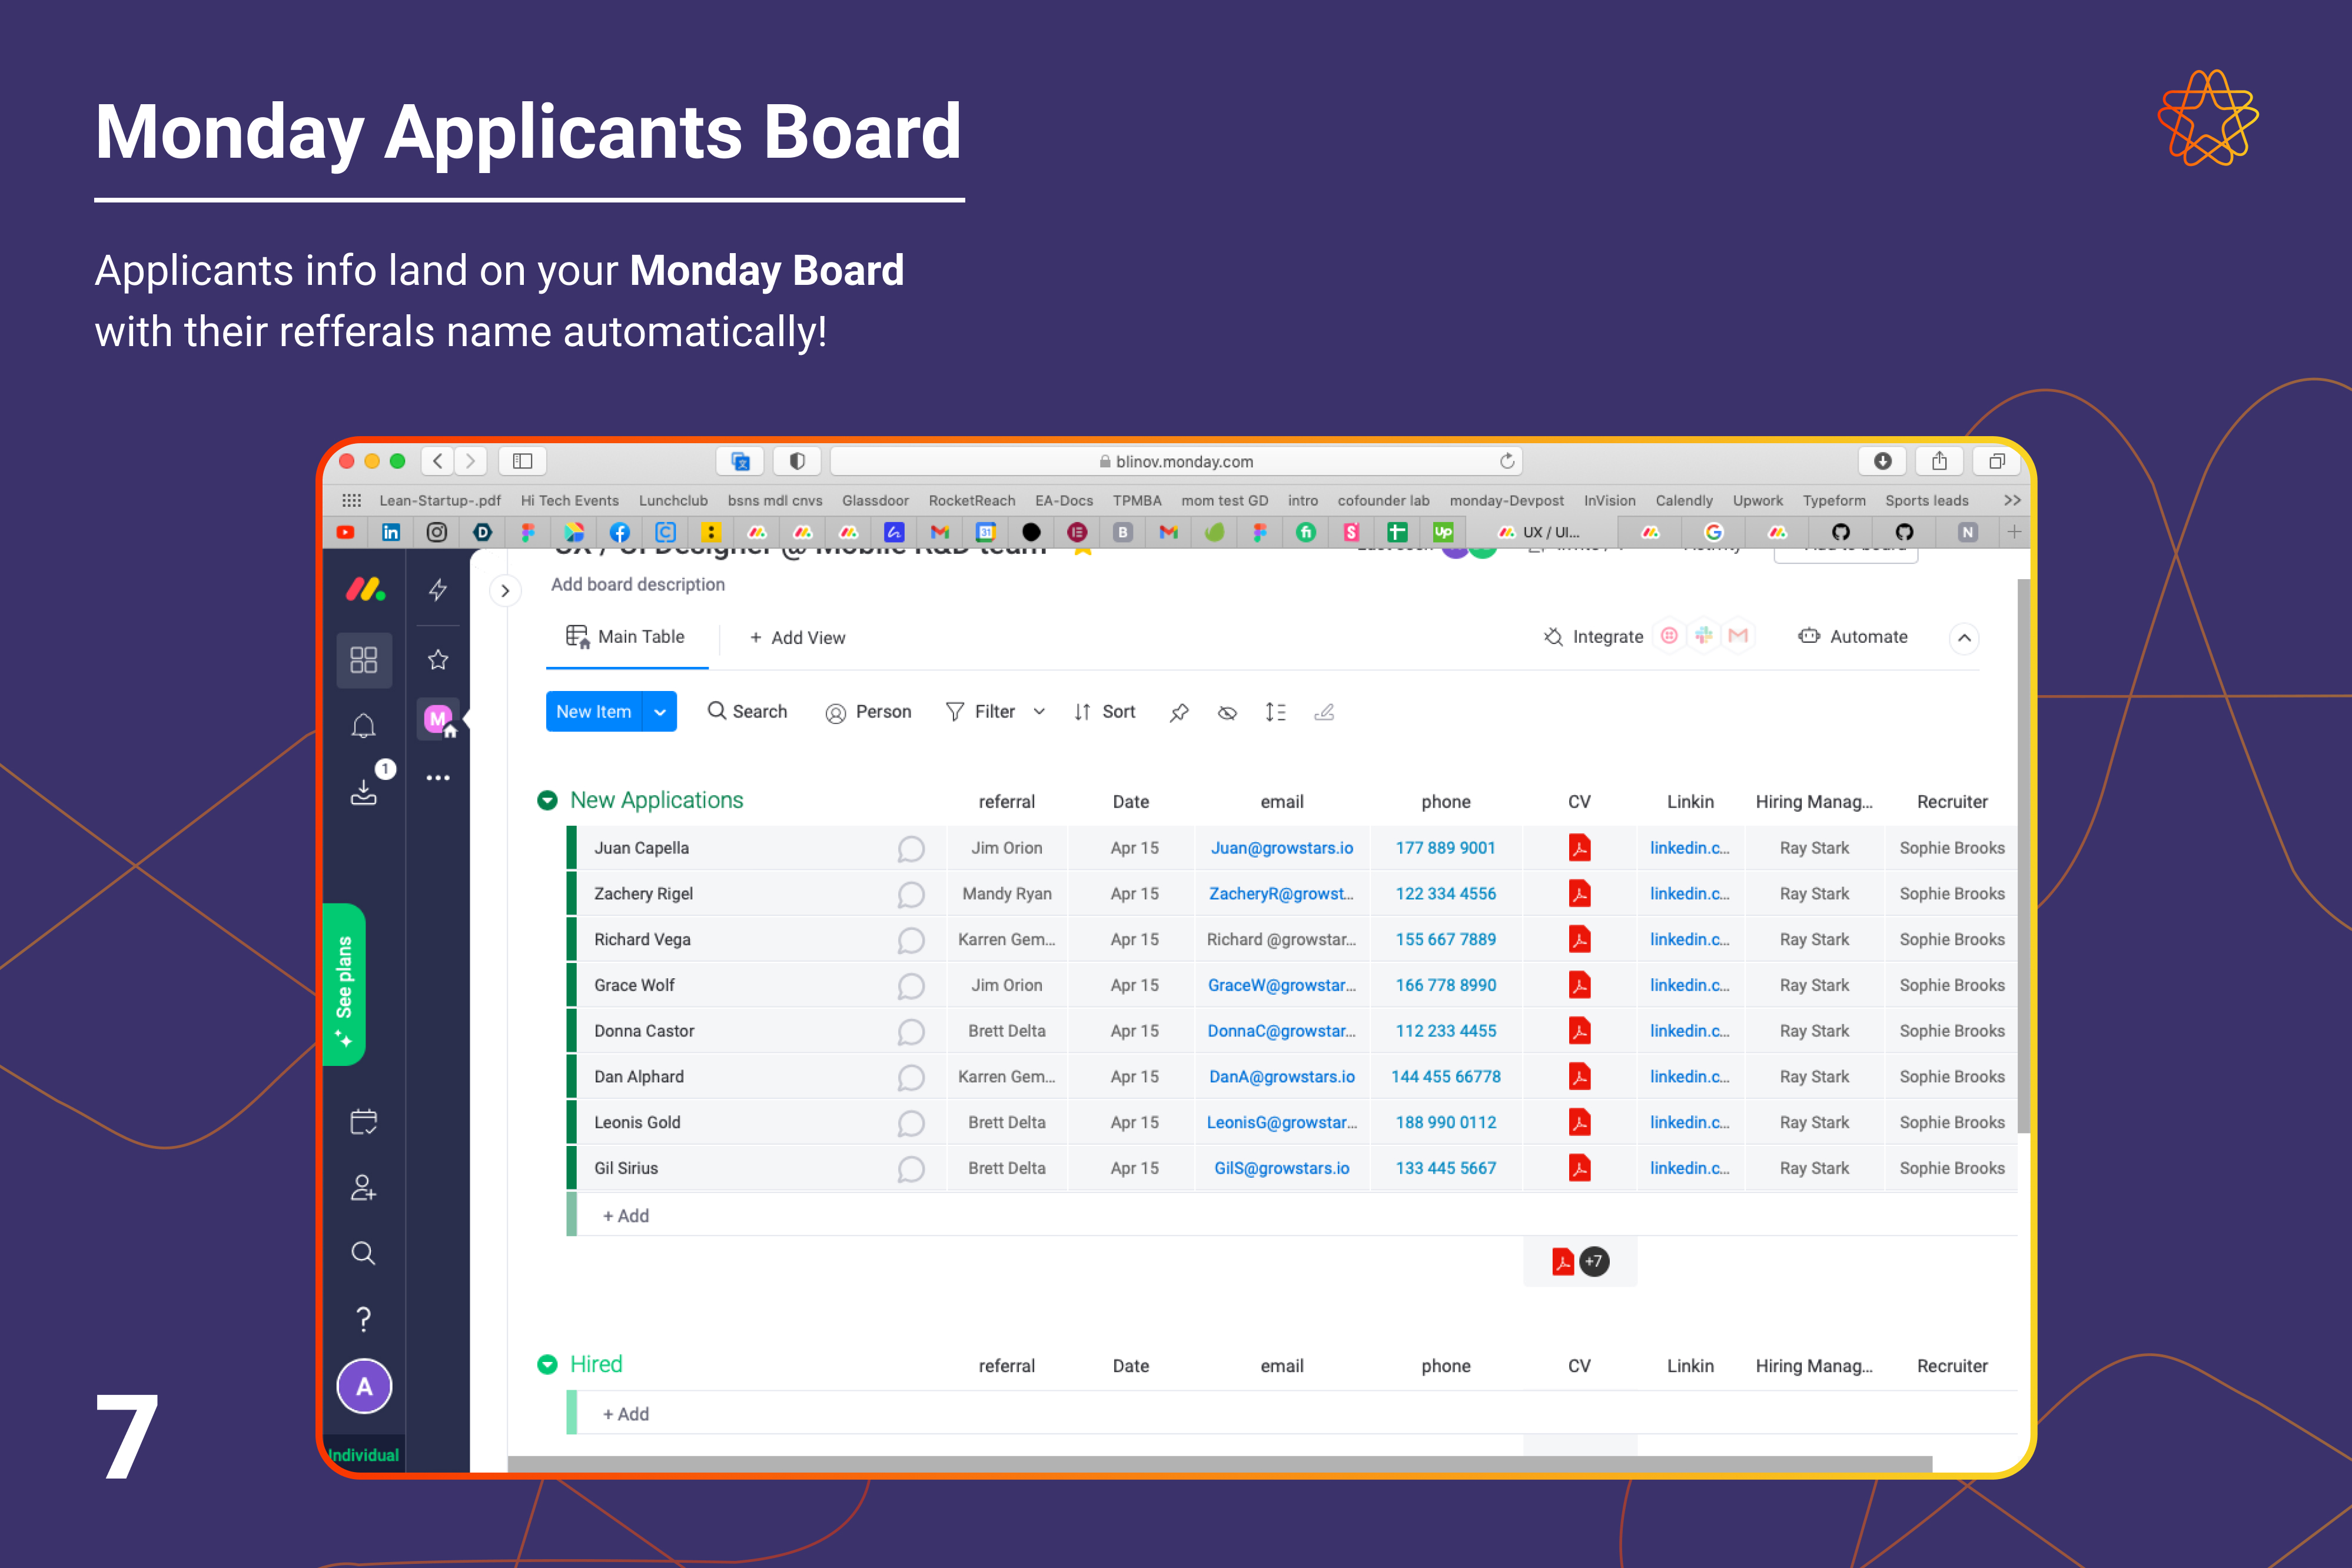Image resolution: width=2352 pixels, height=1568 pixels.
Task: Click the green color bar of Gil Sirius row
Action: coord(572,1168)
